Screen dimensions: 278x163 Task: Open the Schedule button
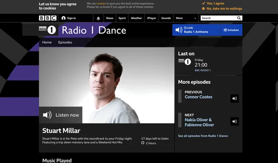(x=231, y=30)
